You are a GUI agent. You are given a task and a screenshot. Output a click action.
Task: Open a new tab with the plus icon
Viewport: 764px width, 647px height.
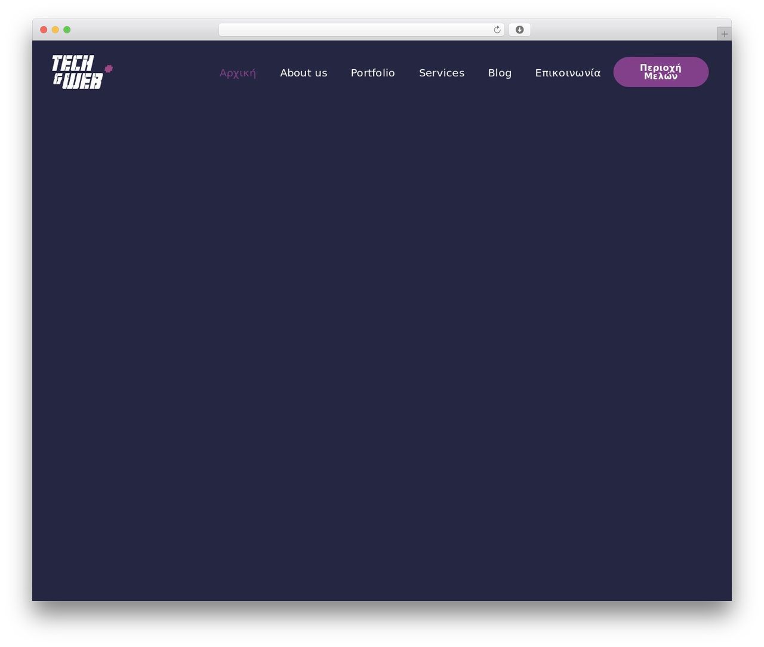click(725, 34)
